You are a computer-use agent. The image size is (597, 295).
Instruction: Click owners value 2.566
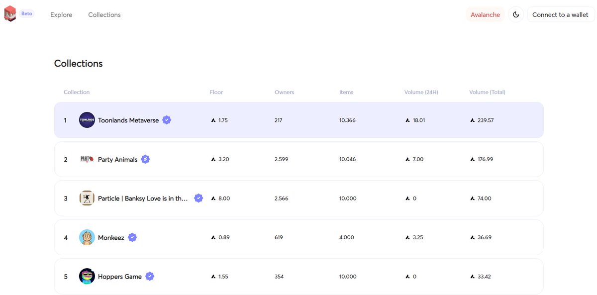[282, 198]
